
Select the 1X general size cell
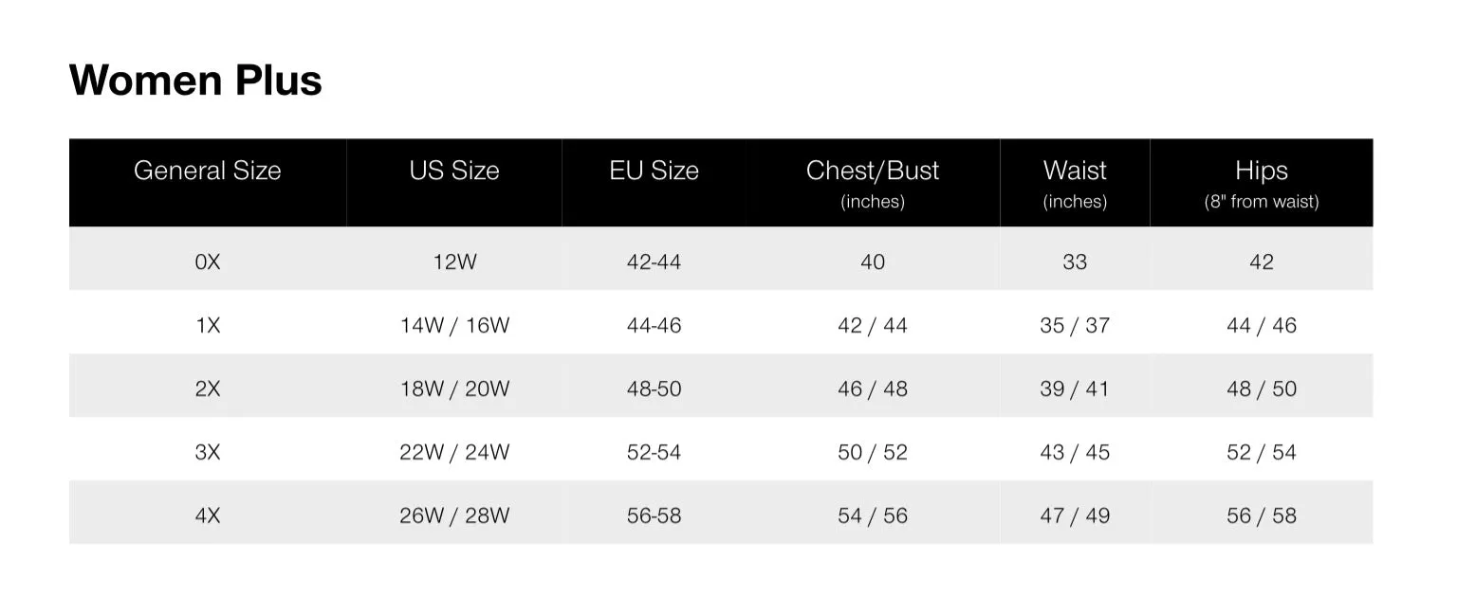point(208,326)
